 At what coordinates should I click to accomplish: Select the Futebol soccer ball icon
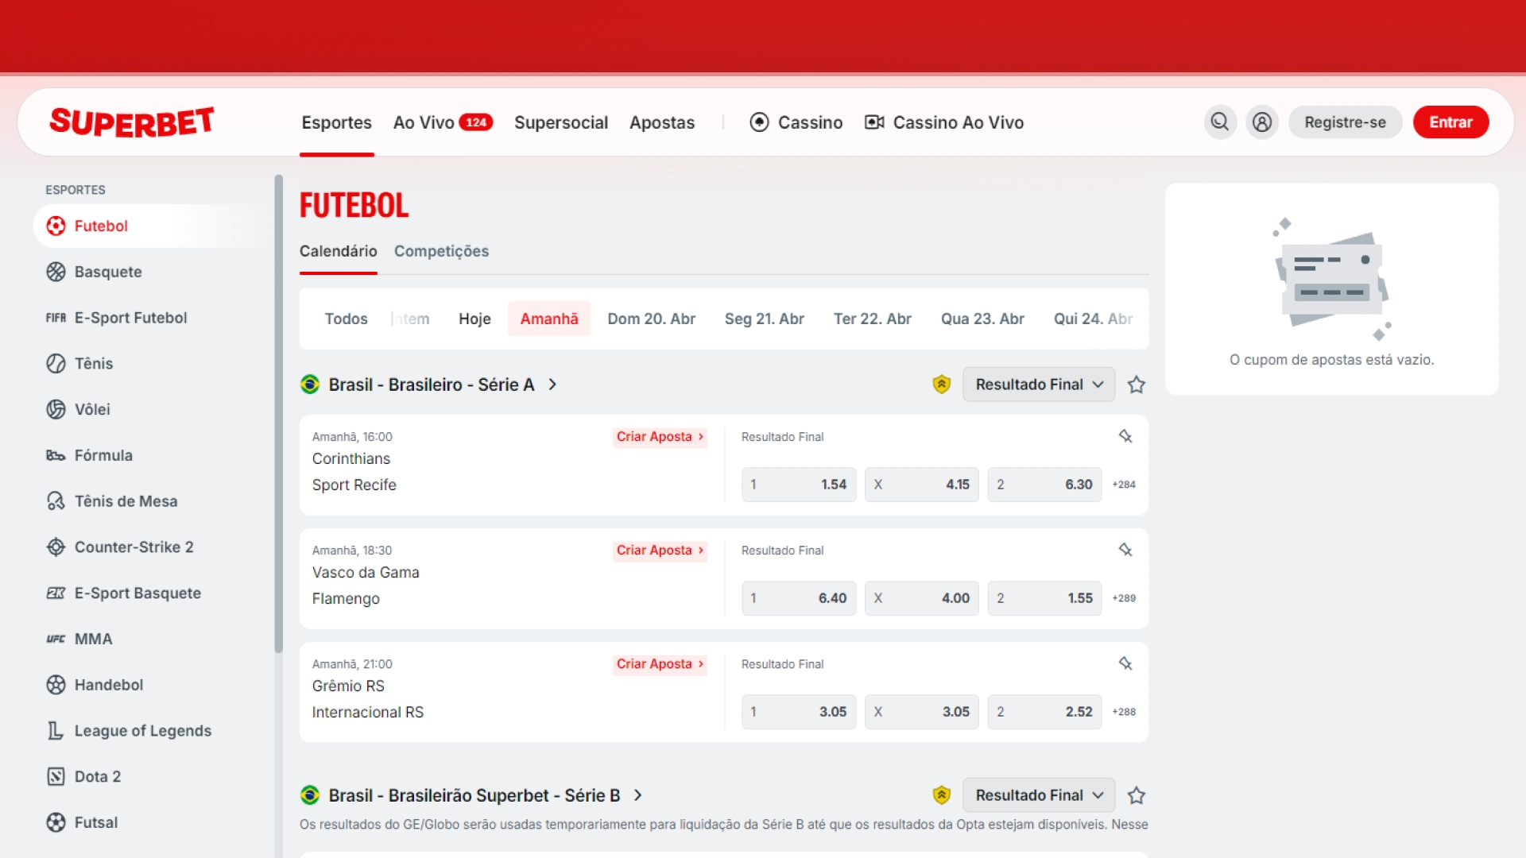[56, 226]
